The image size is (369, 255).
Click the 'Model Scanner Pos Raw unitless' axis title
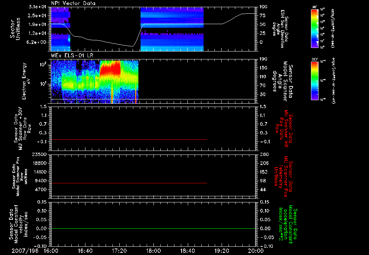pyautogui.click(x=20, y=176)
